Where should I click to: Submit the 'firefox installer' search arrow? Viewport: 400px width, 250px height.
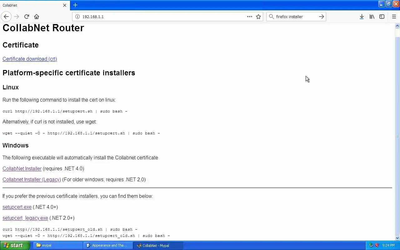tap(321, 17)
